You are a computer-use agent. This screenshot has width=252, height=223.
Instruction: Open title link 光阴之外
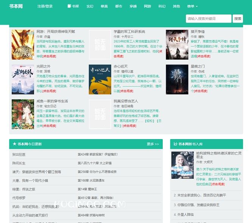44,66
